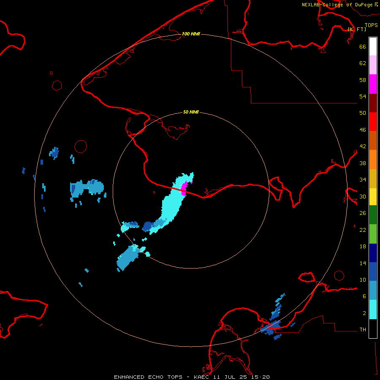Select the bright red legend swatch
Image resolution: width=380 pixels, height=380 pixels.
373,122
